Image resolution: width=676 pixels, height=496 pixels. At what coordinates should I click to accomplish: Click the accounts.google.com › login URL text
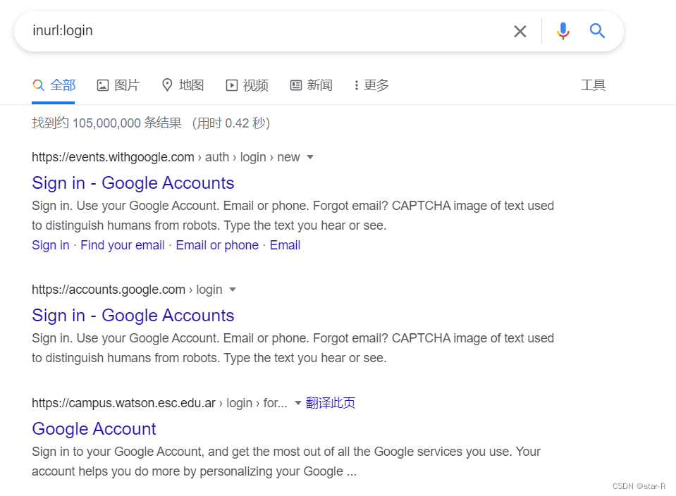coord(127,290)
